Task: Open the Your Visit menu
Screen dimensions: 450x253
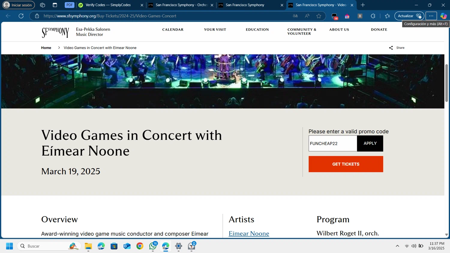Action: [x=215, y=29]
